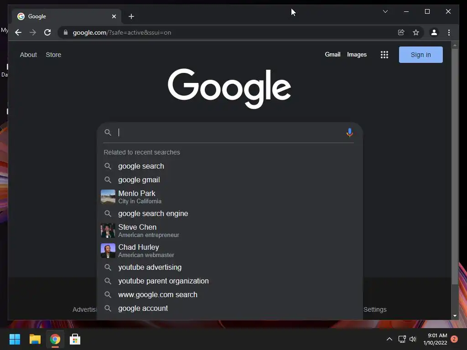Open the Chrome profile icon

434,32
